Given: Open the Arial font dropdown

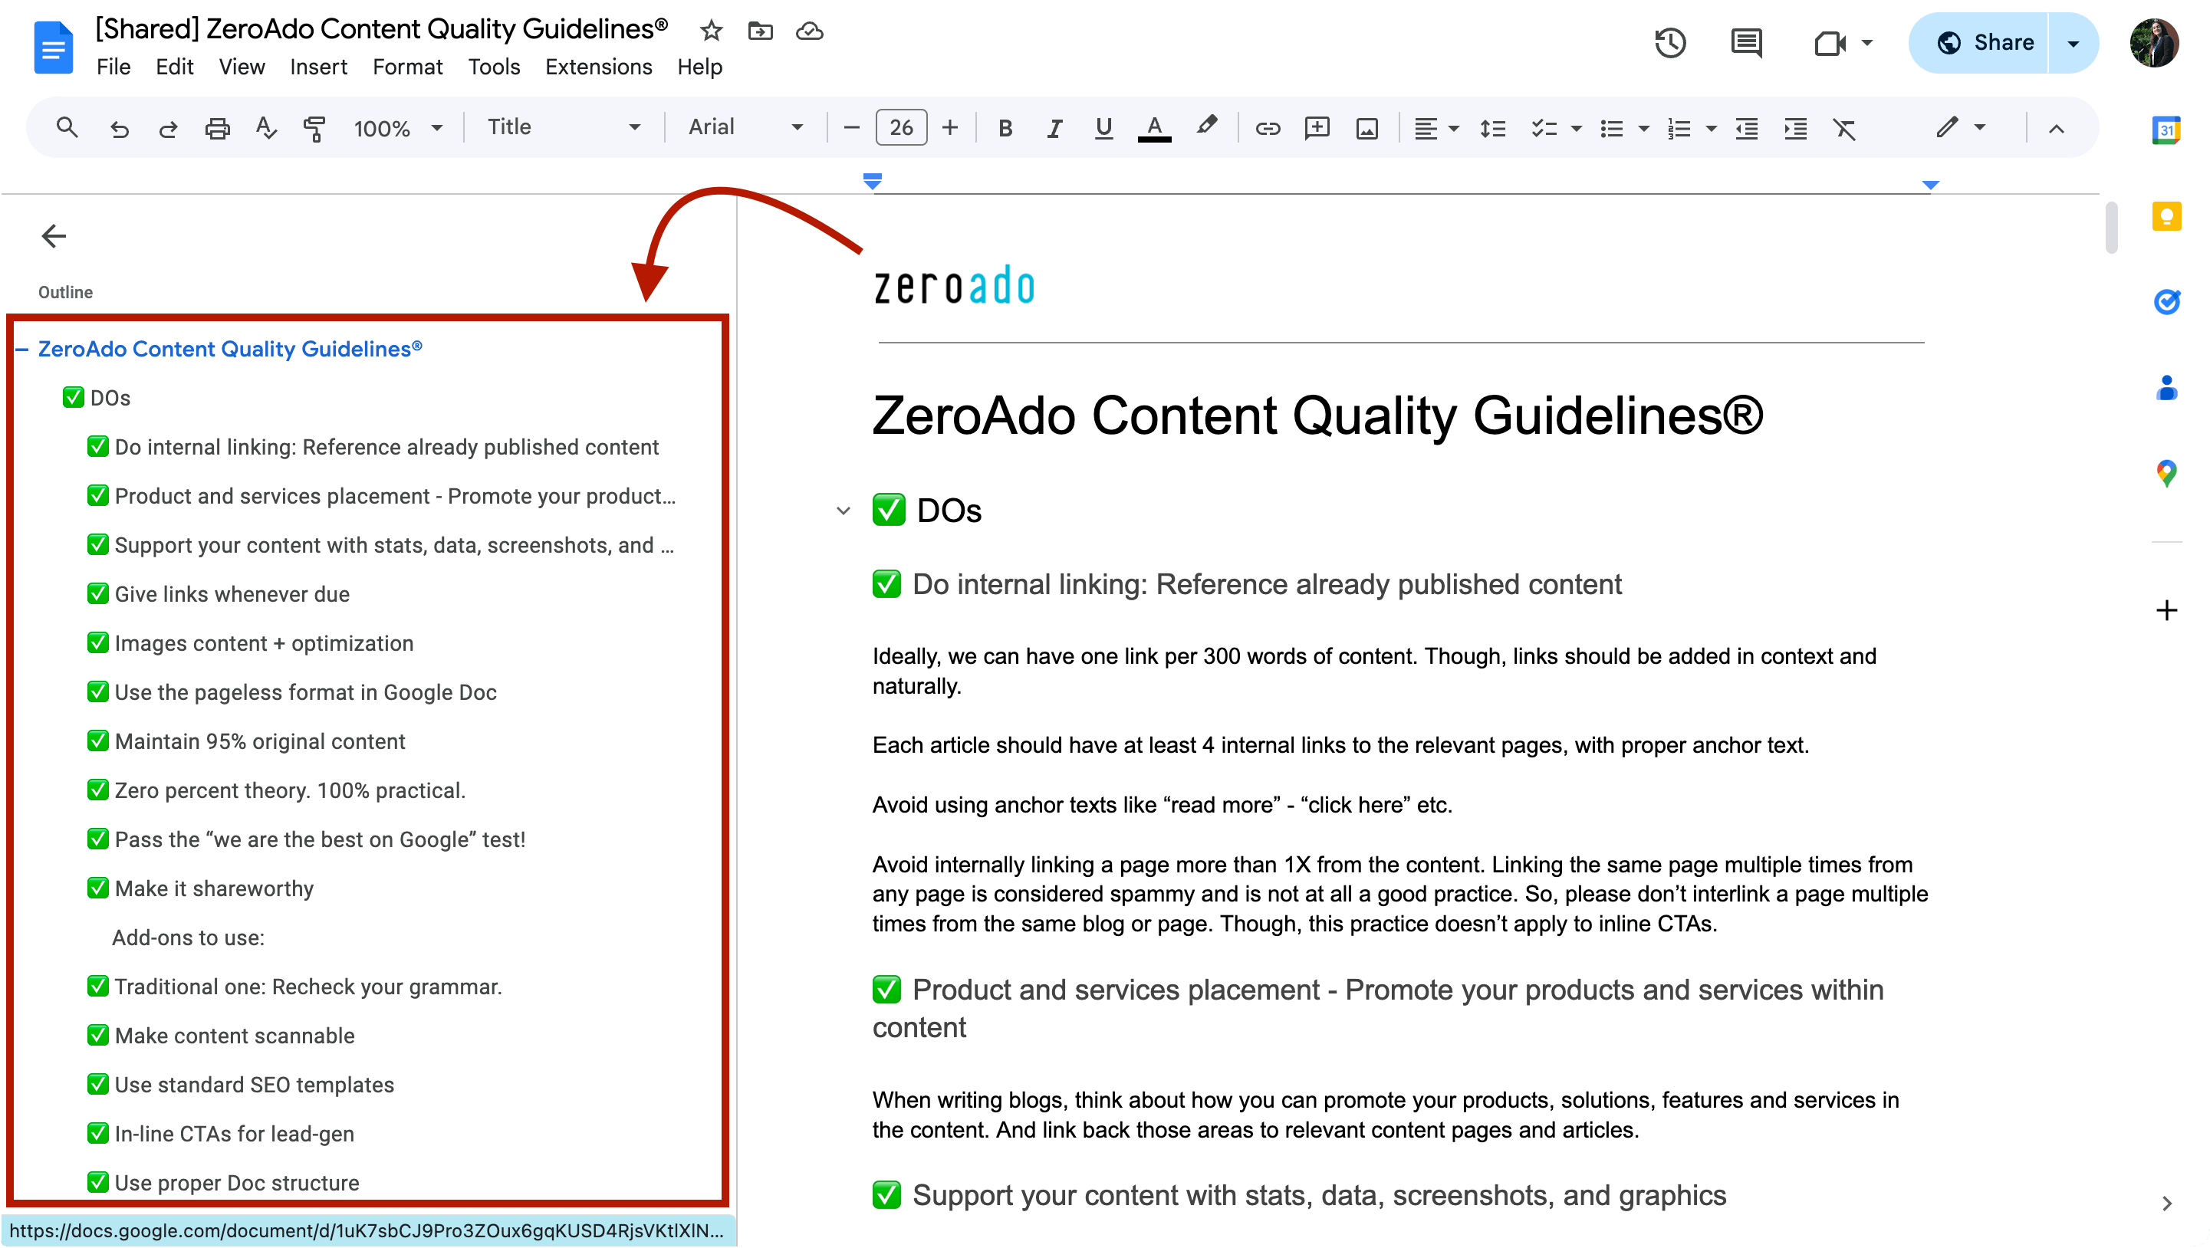Looking at the screenshot, I should [x=745, y=128].
